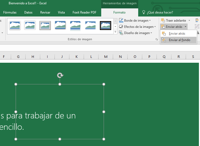Select column L header
200x146 pixels.
[91, 57]
